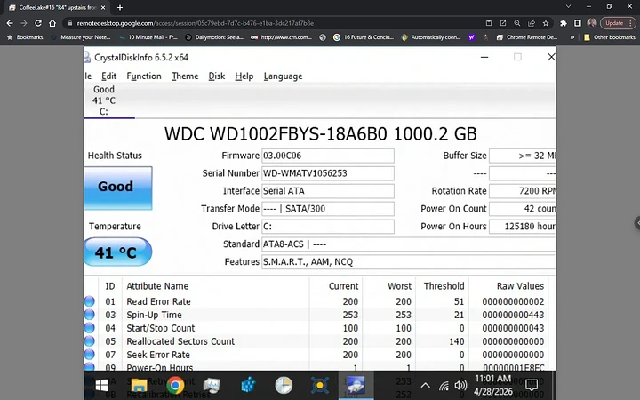Click the Serial Number field WD-WMATV1056253
This screenshot has height=400, width=640.
pyautogui.click(x=328, y=173)
